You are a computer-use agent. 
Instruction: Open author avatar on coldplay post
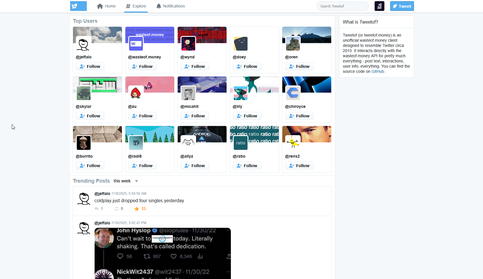pyautogui.click(x=84, y=199)
